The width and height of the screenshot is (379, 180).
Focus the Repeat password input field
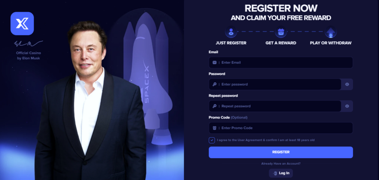pos(275,106)
